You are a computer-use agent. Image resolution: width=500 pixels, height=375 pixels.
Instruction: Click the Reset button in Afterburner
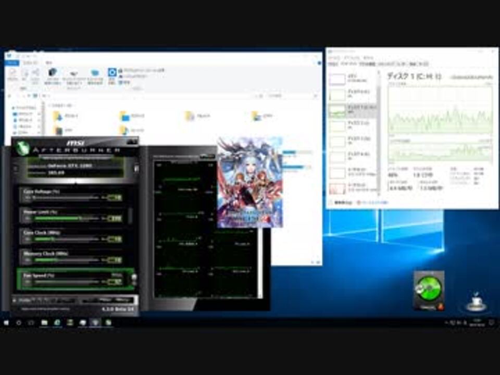tap(105, 300)
